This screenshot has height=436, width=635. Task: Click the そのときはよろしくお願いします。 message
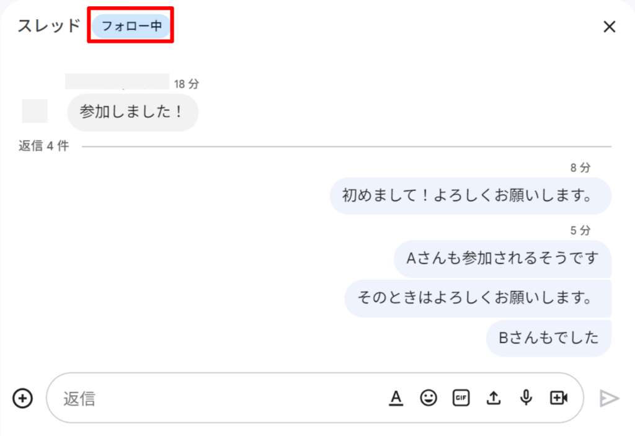[477, 298]
